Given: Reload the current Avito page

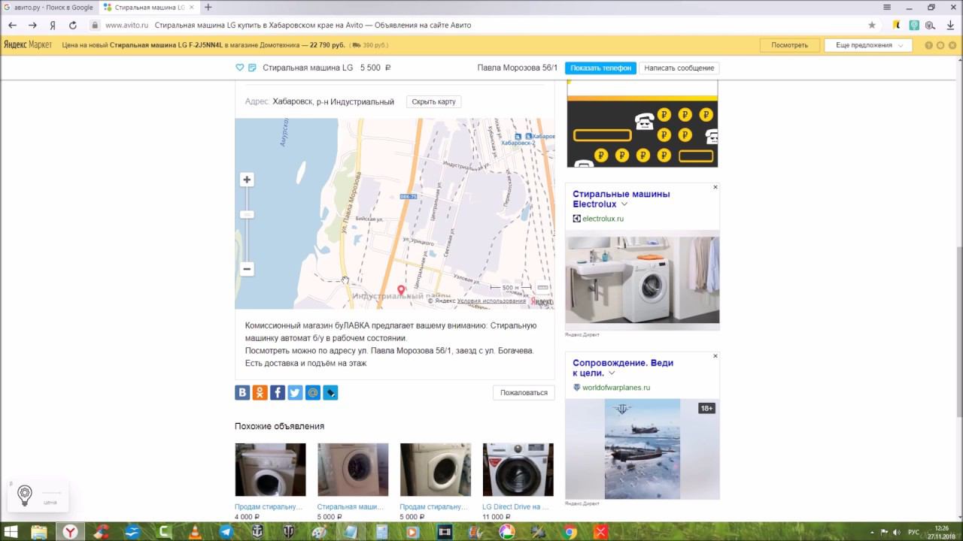Looking at the screenshot, I should [x=73, y=25].
